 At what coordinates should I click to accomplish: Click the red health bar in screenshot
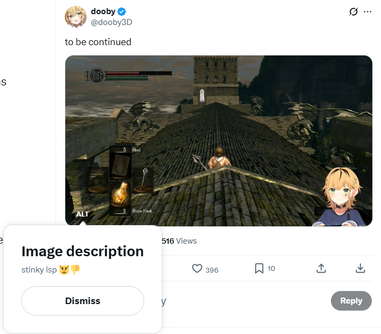[139, 73]
